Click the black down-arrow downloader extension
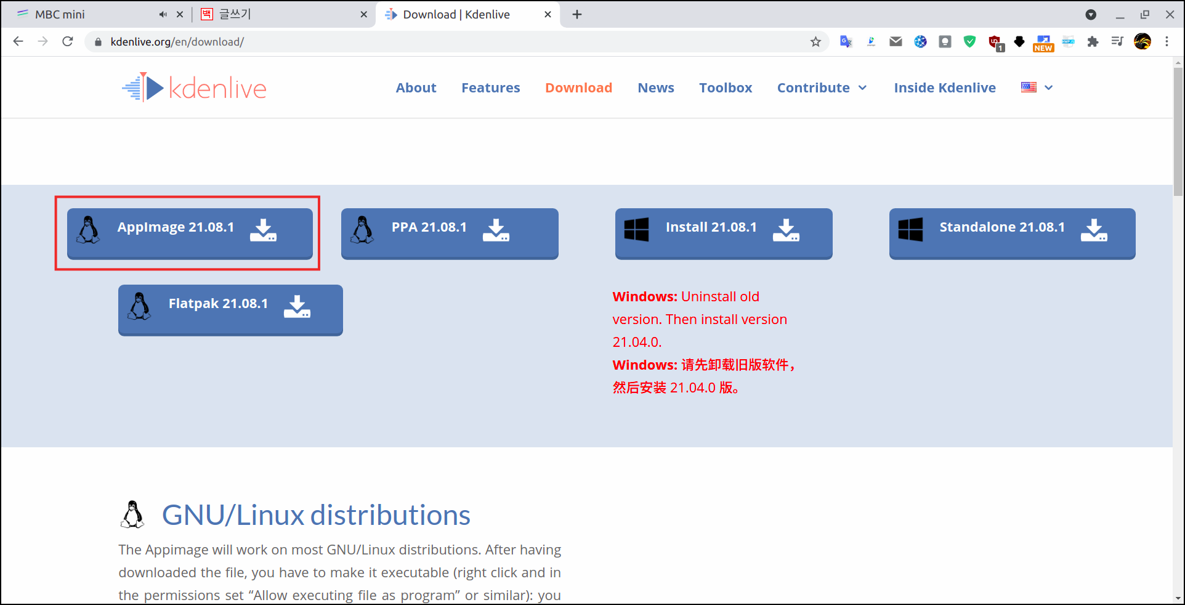This screenshot has height=605, width=1185. (x=1019, y=41)
